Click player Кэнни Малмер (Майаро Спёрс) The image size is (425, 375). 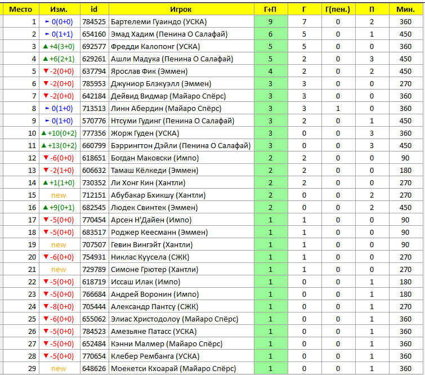point(167,344)
